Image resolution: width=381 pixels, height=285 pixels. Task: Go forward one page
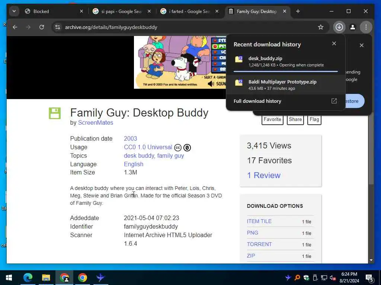coord(28,27)
